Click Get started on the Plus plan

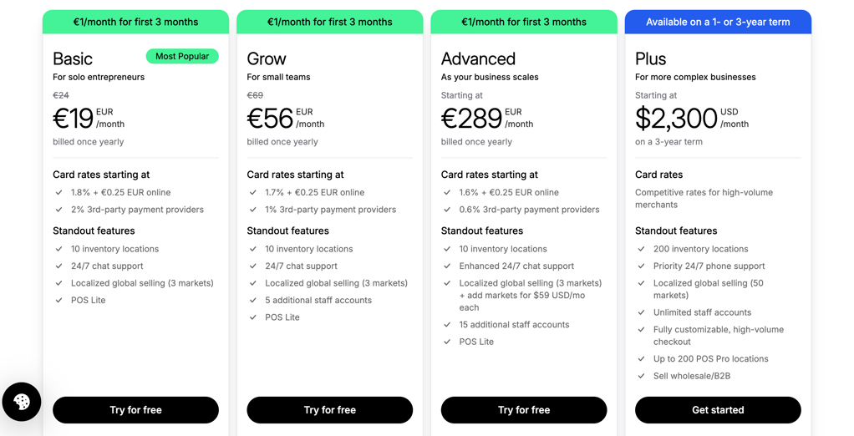718,410
